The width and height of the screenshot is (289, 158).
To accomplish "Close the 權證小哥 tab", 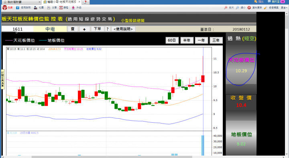I will [x=79, y=2].
